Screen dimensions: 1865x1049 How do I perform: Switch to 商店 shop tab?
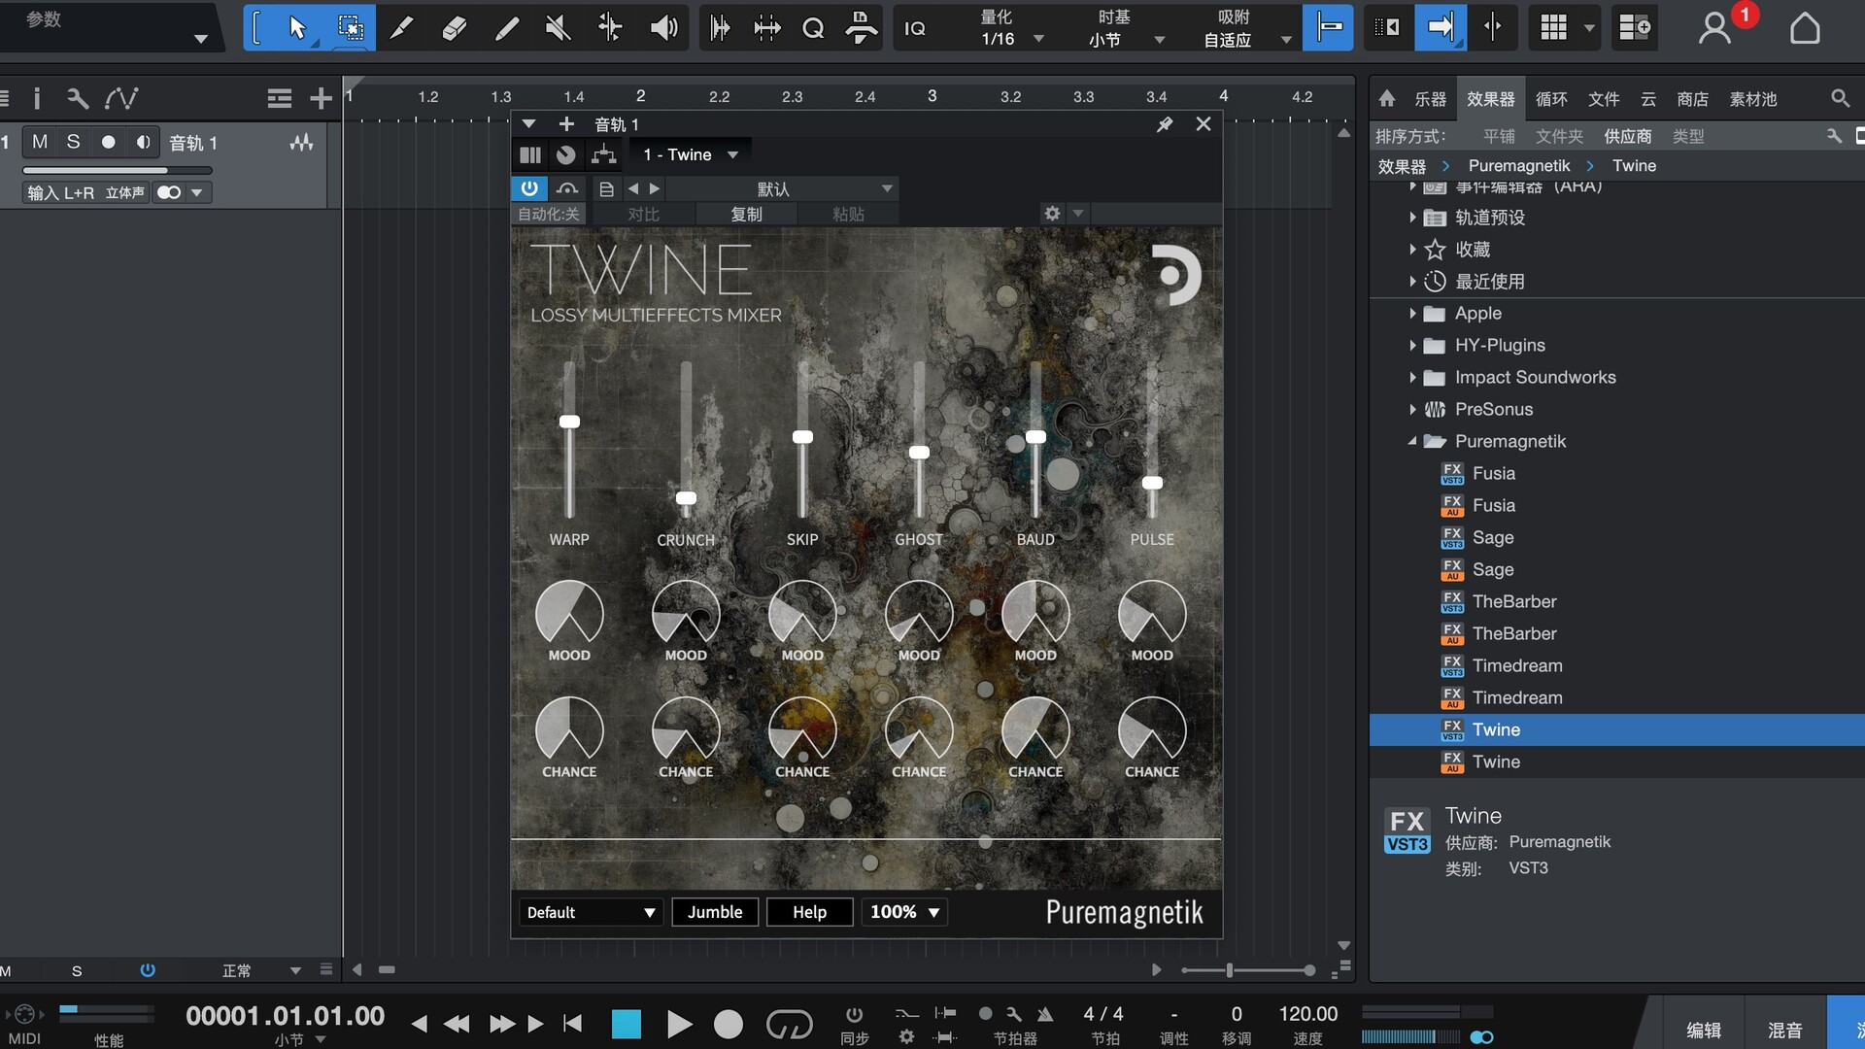(1692, 99)
